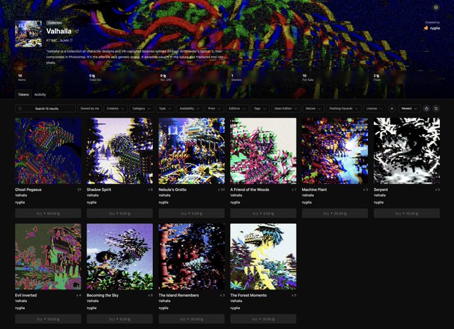Toggle the Owned by me filter
This screenshot has width=454, height=329.
point(89,109)
